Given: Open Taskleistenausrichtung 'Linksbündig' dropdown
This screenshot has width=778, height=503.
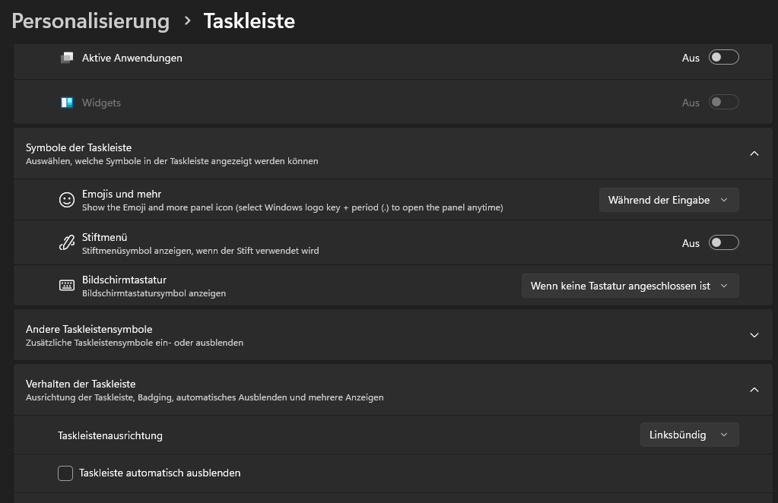Looking at the screenshot, I should pyautogui.click(x=689, y=435).
